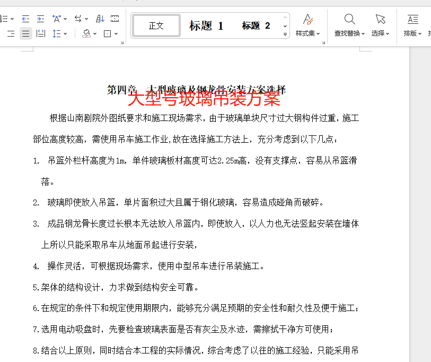Toggle justified text alignment
431x362 pixels.
[x=25, y=33]
